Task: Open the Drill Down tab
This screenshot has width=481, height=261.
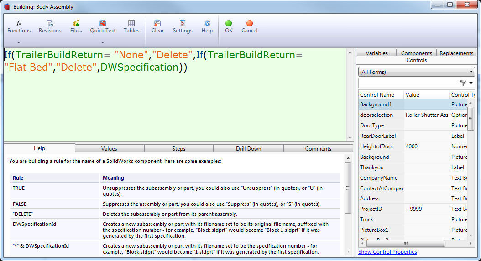Action: pyautogui.click(x=248, y=148)
